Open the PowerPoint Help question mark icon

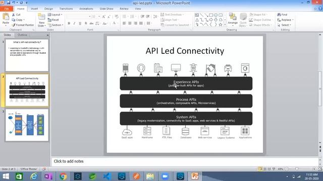coord(320,9)
